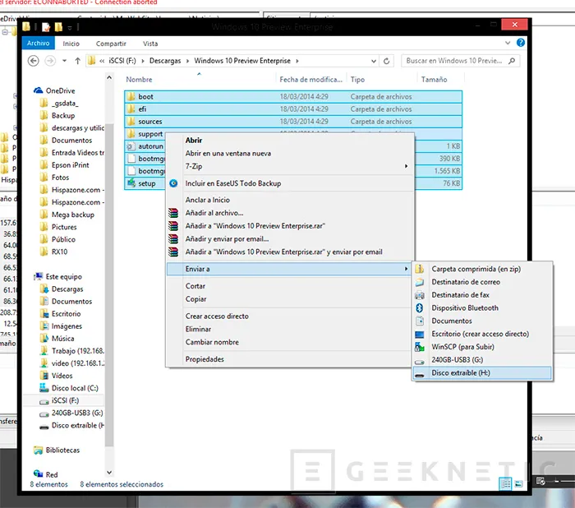Viewport: 575px width, 508px height.
Task: Click the Back navigation arrow
Action: [x=34, y=61]
